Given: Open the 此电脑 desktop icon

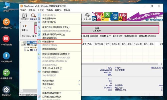Looking at the screenshot, I should (6, 6).
